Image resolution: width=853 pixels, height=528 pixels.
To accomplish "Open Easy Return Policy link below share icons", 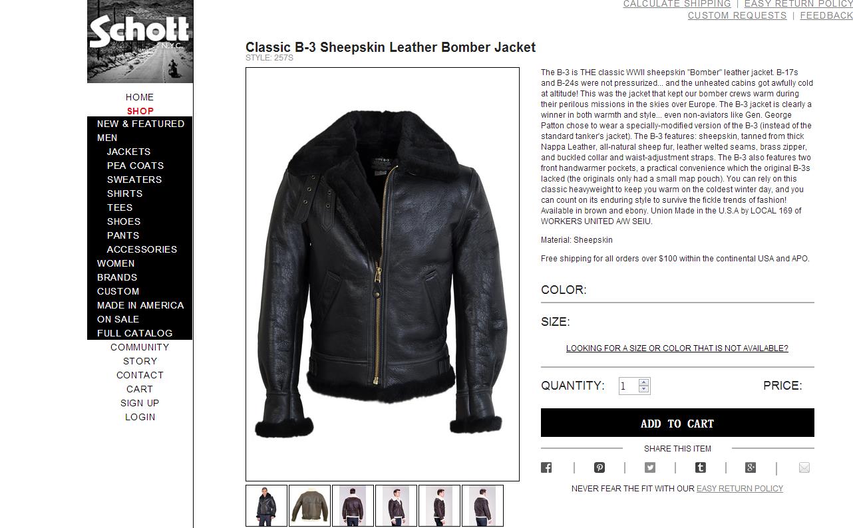I will tap(740, 489).
